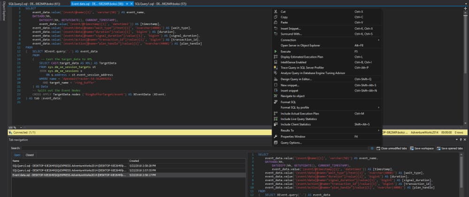Analyze Query in Database Engine Tuning Advisor
Viewport: 469px width, 197px height.
pos(327,73)
